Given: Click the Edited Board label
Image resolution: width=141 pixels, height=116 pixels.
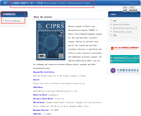Looking at the screenshot, I should point(39,103).
